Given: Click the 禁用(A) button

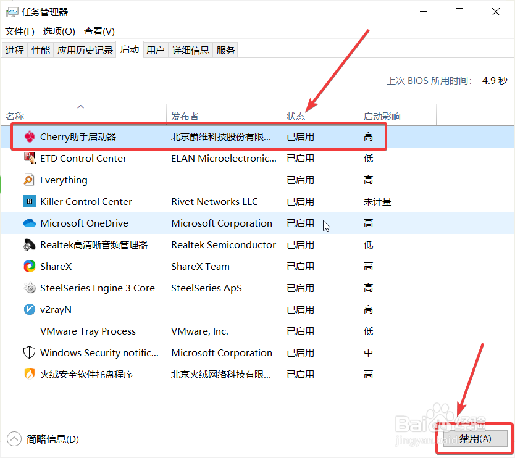Looking at the screenshot, I should [474, 438].
